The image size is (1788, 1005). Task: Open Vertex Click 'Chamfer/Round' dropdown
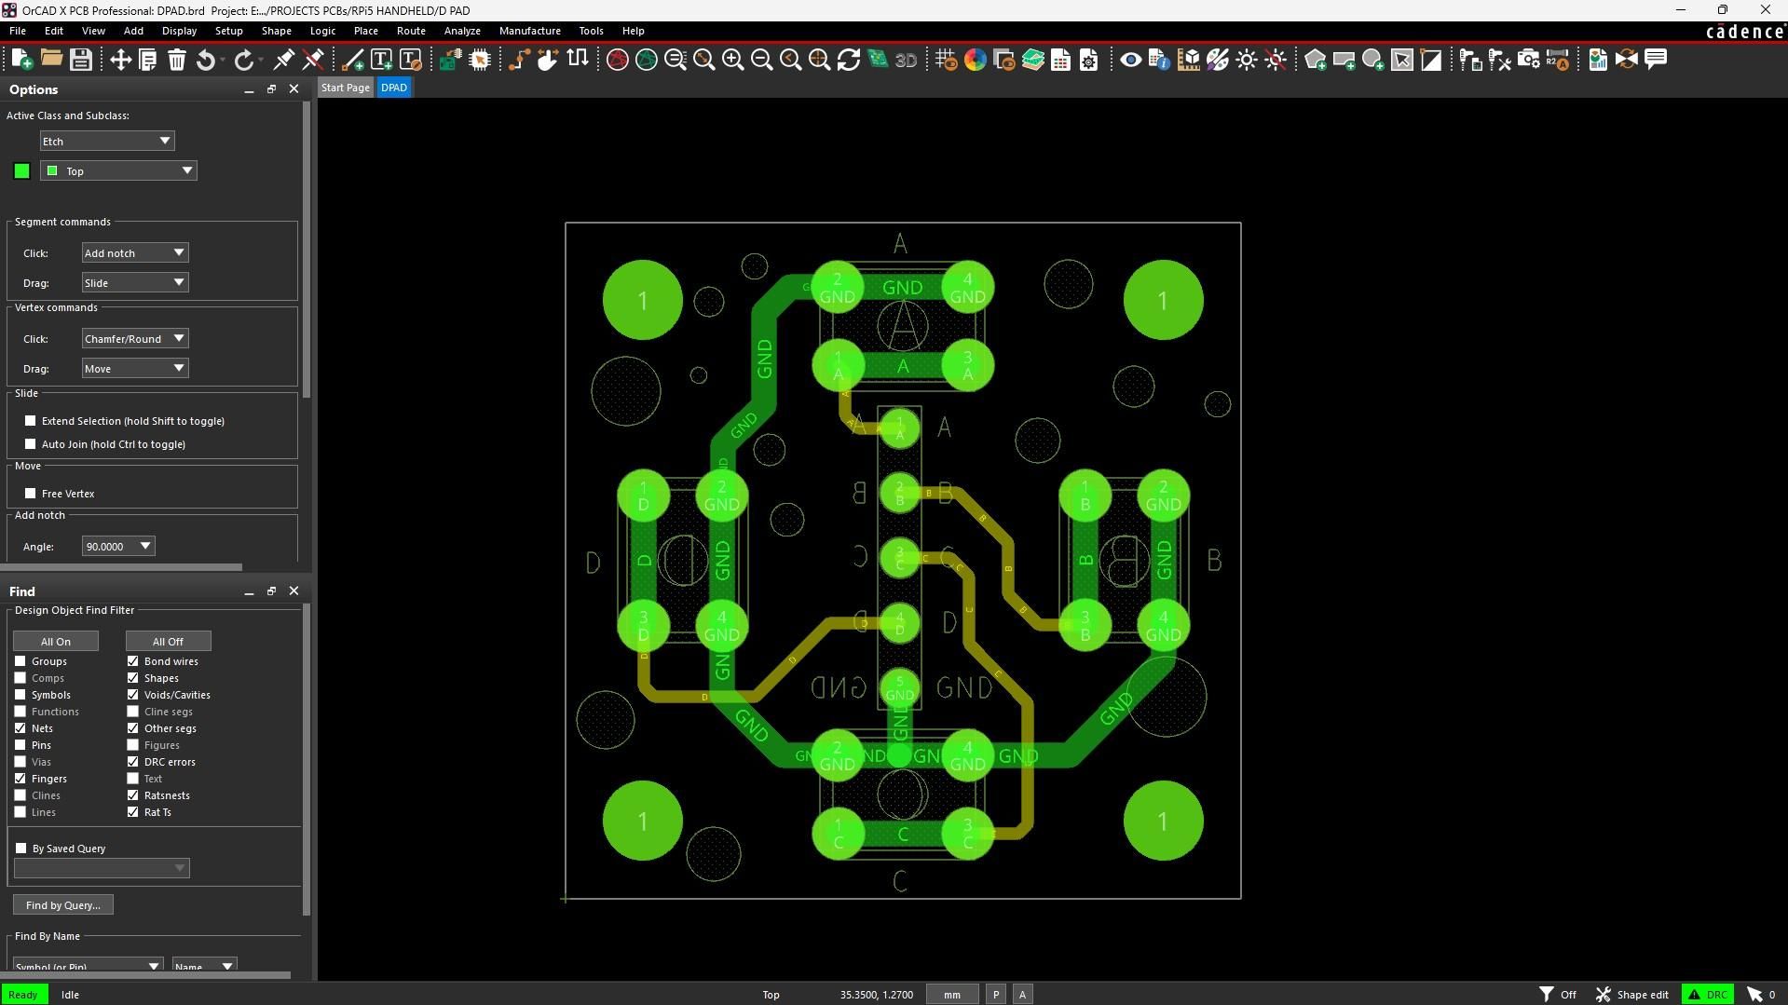point(135,339)
